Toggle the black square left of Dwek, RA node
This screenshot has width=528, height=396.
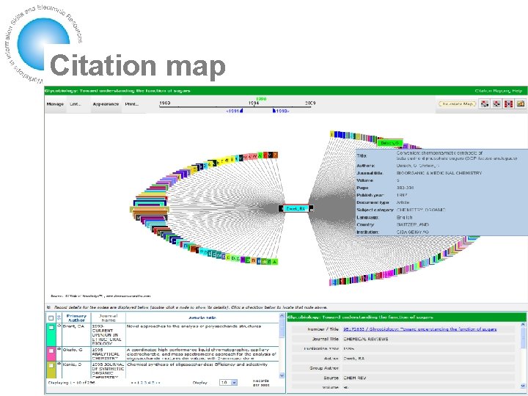[281, 209]
